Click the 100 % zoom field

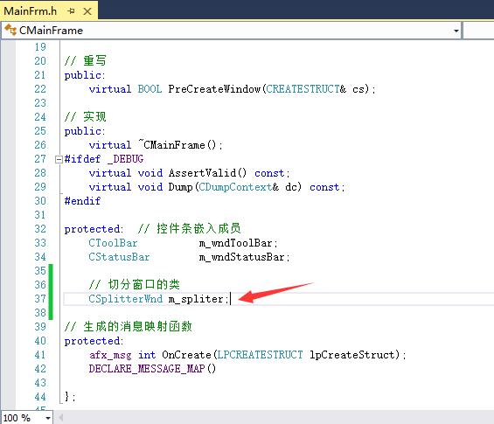point(22,418)
